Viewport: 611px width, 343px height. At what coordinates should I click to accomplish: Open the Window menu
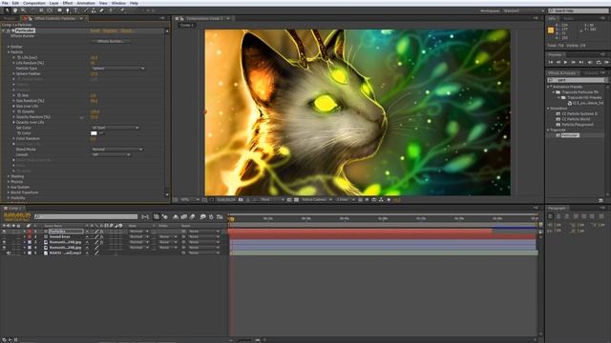(118, 3)
